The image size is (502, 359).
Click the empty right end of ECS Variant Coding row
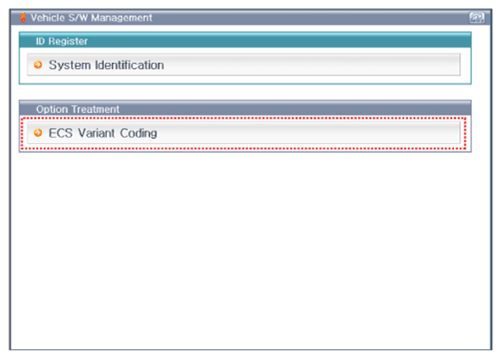tap(384, 132)
